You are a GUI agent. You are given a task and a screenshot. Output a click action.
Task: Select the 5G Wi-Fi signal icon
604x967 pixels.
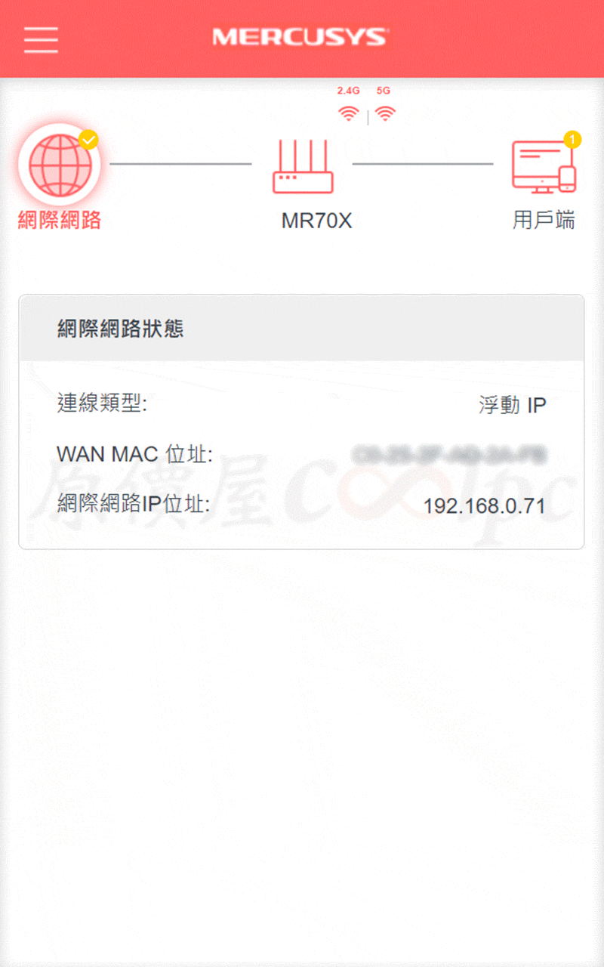click(x=385, y=114)
